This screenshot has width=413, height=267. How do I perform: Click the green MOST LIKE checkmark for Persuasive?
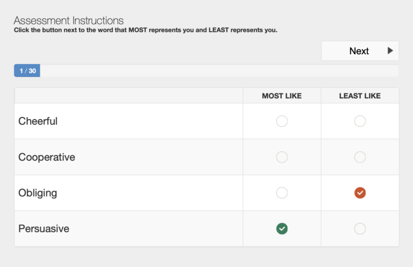[282, 229]
